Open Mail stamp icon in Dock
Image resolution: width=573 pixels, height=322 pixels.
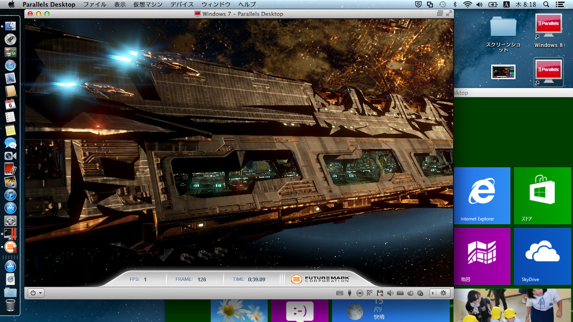pos(10,78)
